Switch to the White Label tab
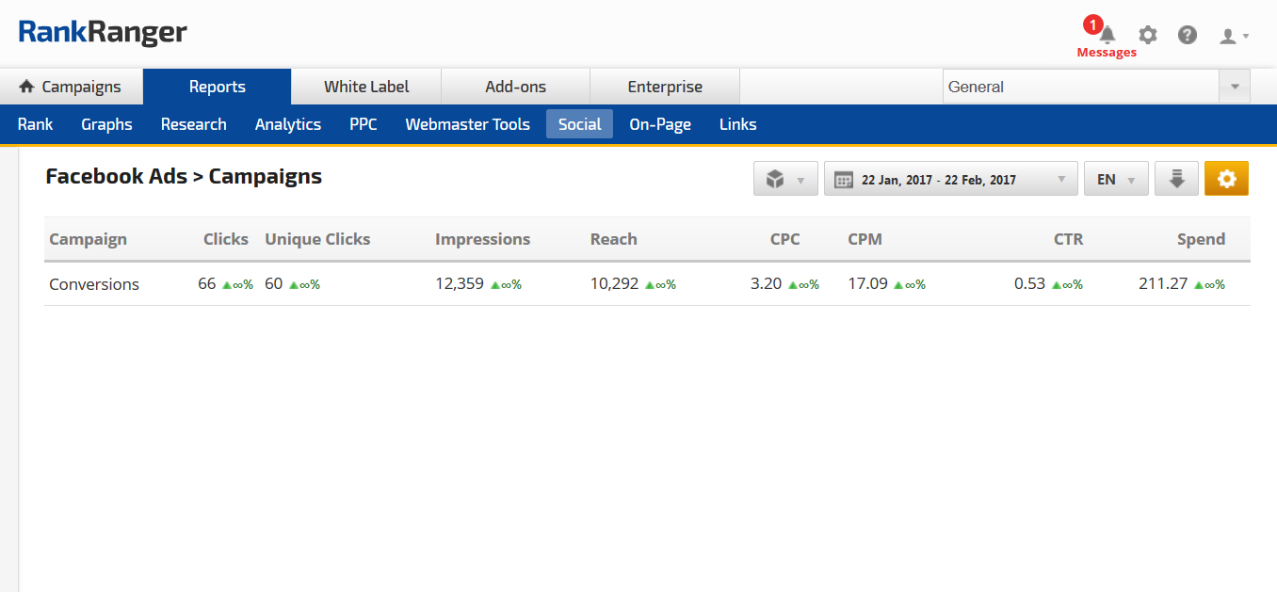This screenshot has width=1277, height=592. [x=366, y=87]
